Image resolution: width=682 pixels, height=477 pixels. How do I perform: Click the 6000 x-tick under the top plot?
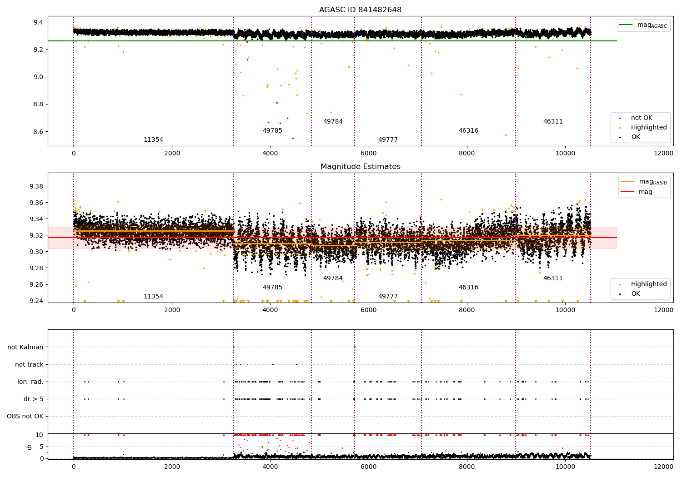coord(368,153)
